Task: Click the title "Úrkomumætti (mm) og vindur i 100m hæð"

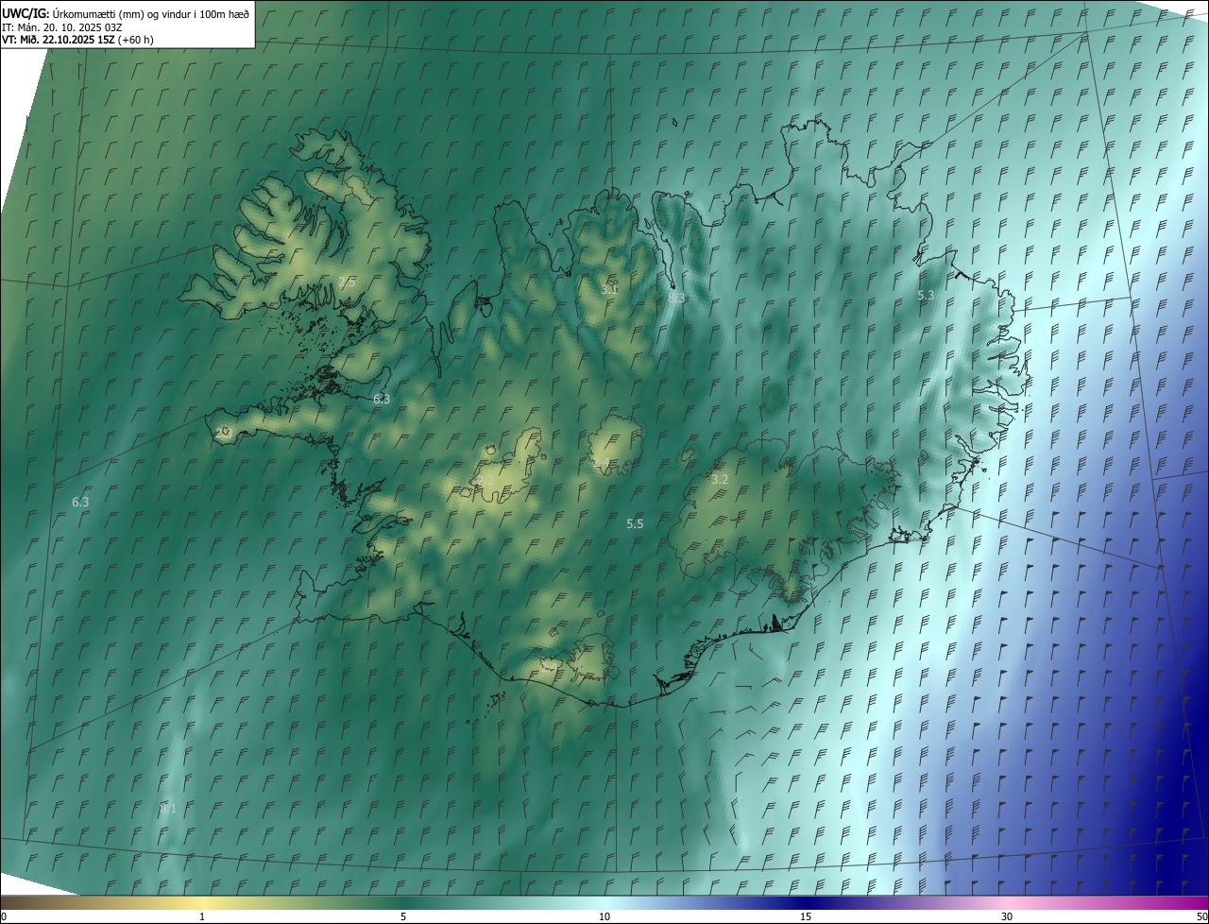Action: [x=151, y=12]
